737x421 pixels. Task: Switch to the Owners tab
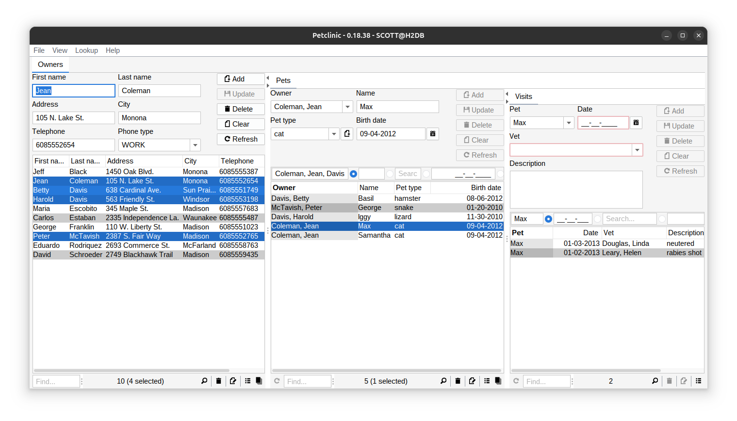(50, 65)
